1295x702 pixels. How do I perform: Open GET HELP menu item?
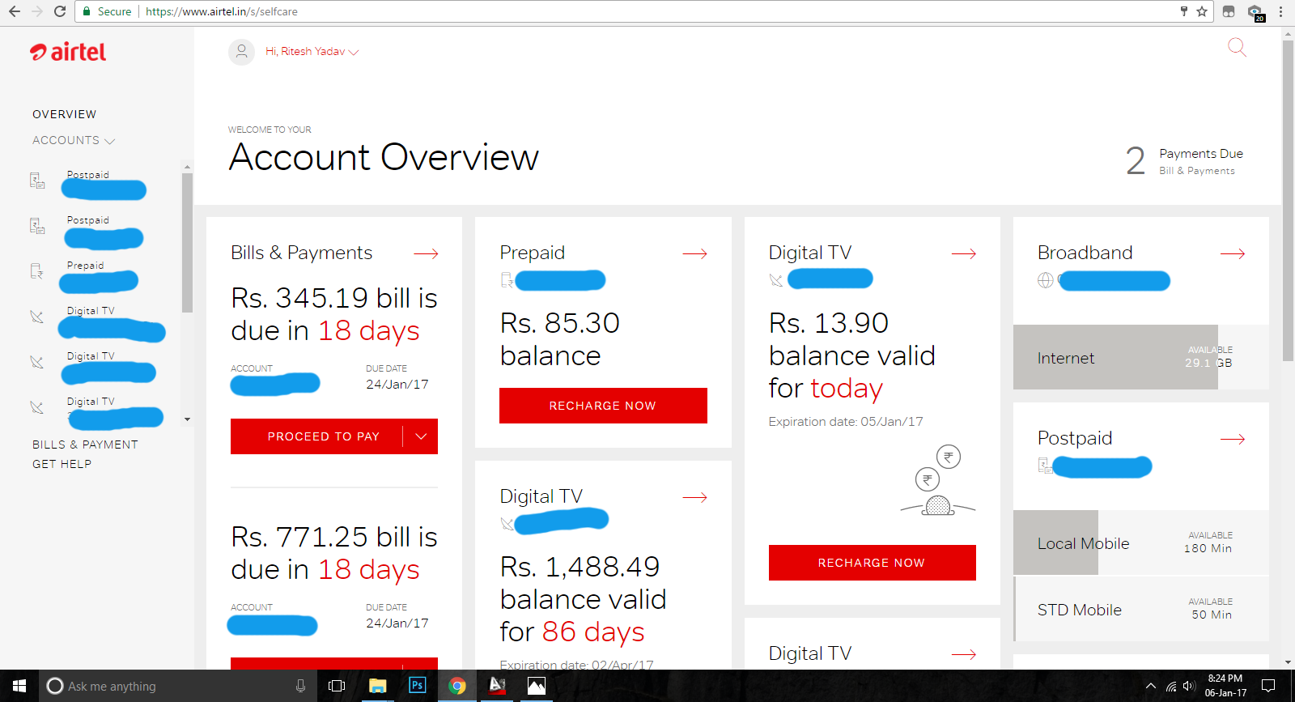coord(62,464)
